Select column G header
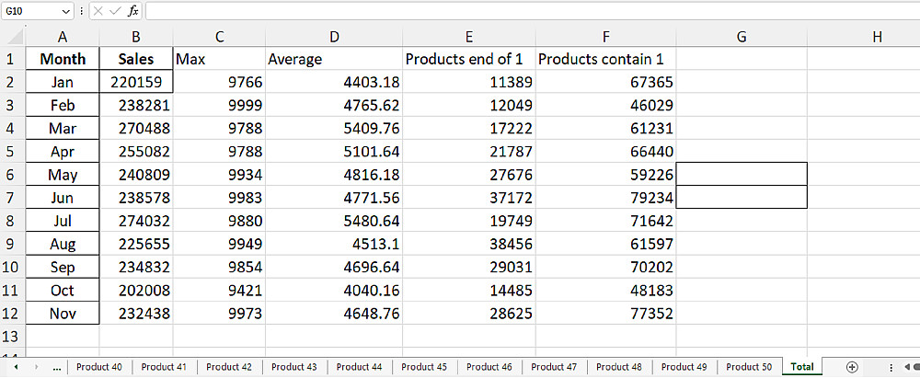The image size is (920, 378). [742, 37]
